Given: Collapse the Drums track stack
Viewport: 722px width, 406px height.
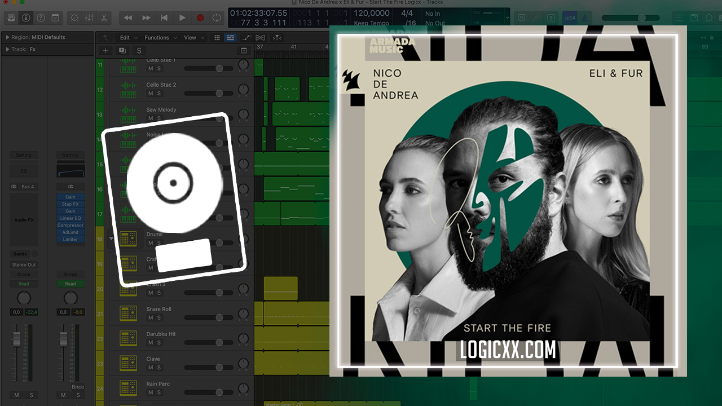Looking at the screenshot, I should (x=111, y=239).
